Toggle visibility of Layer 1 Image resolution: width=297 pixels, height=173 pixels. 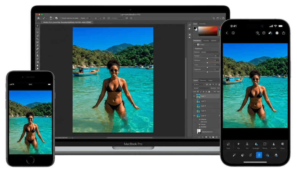(x=194, y=96)
